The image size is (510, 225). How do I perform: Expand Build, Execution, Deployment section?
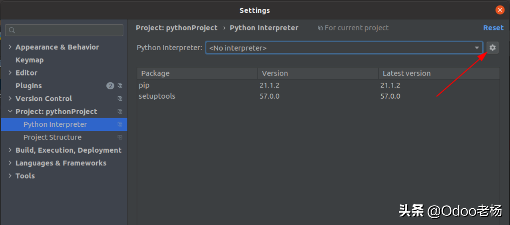click(10, 150)
